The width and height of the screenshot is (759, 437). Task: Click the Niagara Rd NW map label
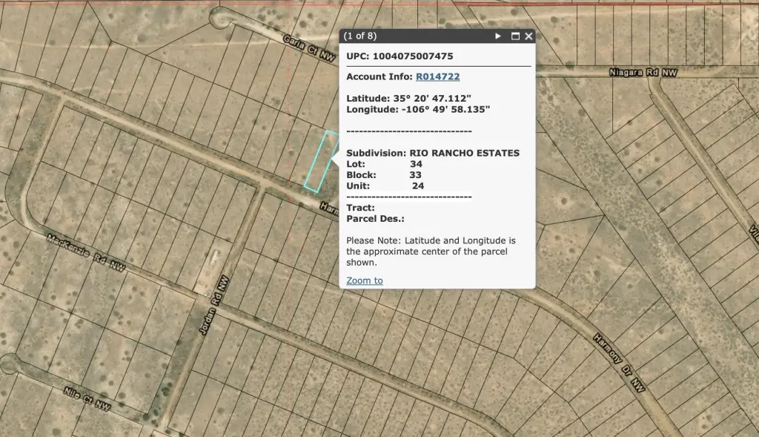(x=643, y=73)
